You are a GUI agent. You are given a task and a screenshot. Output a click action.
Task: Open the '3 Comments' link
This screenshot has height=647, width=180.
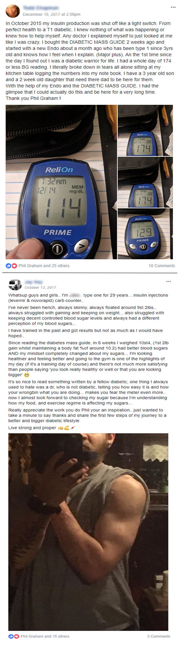[159, 636]
